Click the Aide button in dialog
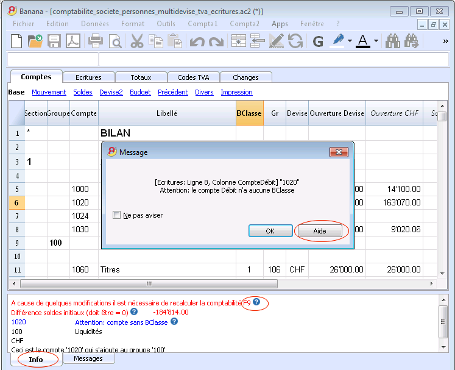This screenshot has width=455, height=370. (320, 231)
